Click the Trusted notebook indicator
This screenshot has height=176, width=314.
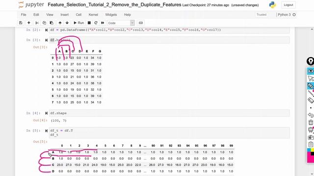point(262,15)
